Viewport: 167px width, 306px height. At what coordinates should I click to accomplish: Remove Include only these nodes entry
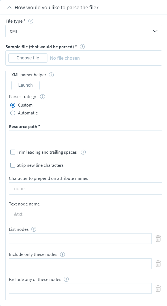[x=158, y=264]
